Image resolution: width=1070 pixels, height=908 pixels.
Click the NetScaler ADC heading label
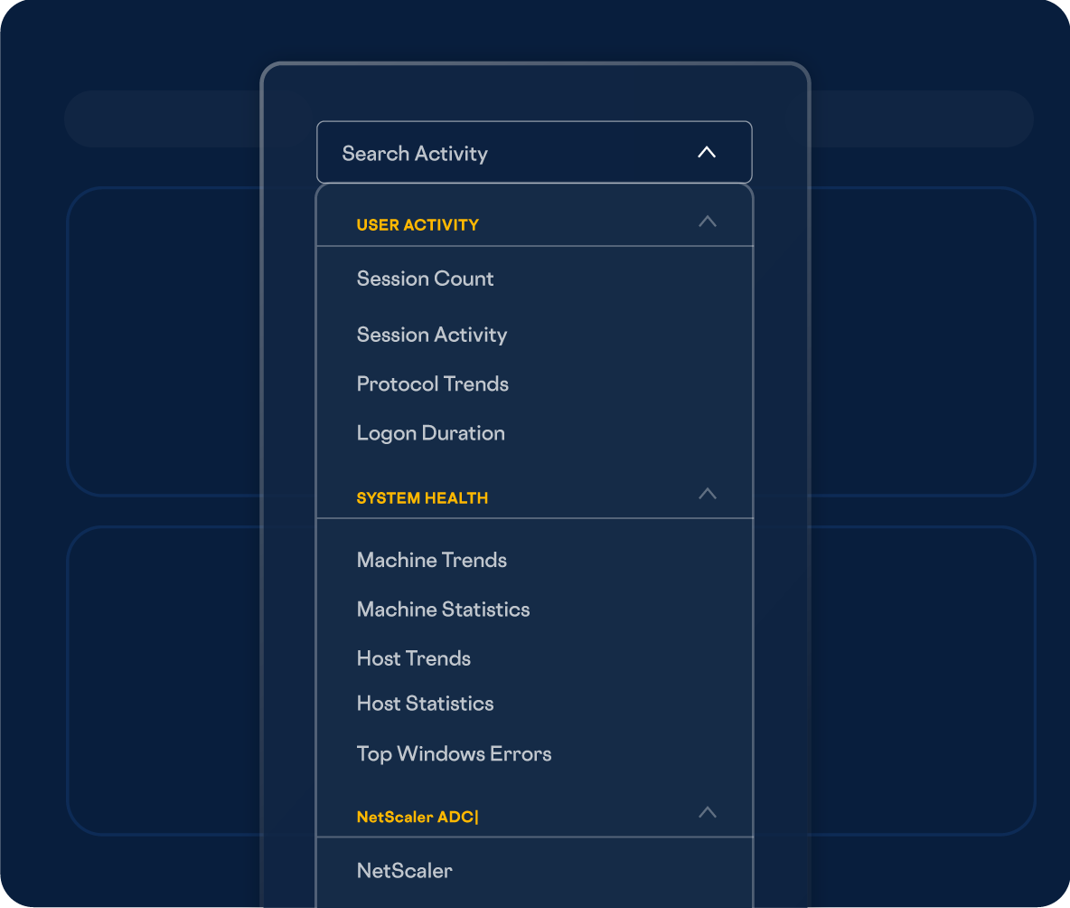[x=417, y=818]
